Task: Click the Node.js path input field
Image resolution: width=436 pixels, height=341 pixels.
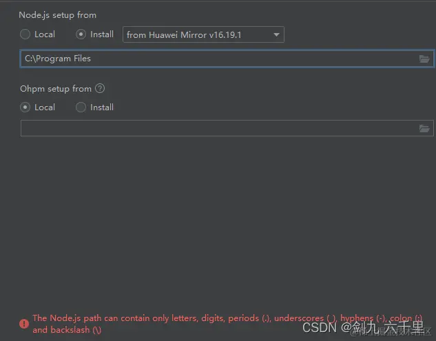Action: (x=227, y=59)
